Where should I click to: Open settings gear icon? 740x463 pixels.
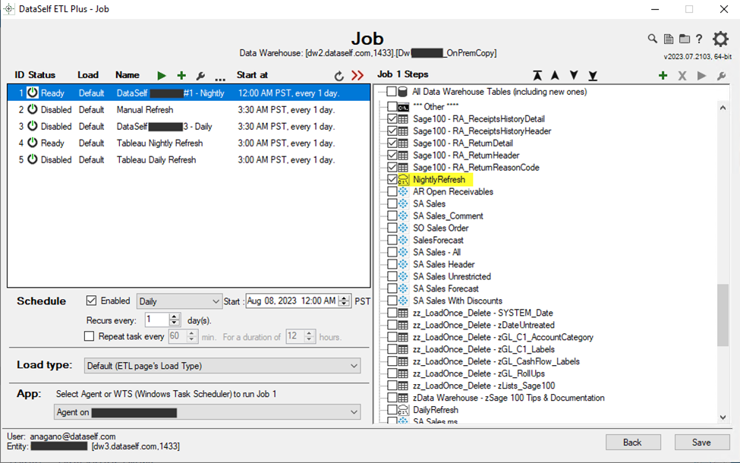coord(720,39)
